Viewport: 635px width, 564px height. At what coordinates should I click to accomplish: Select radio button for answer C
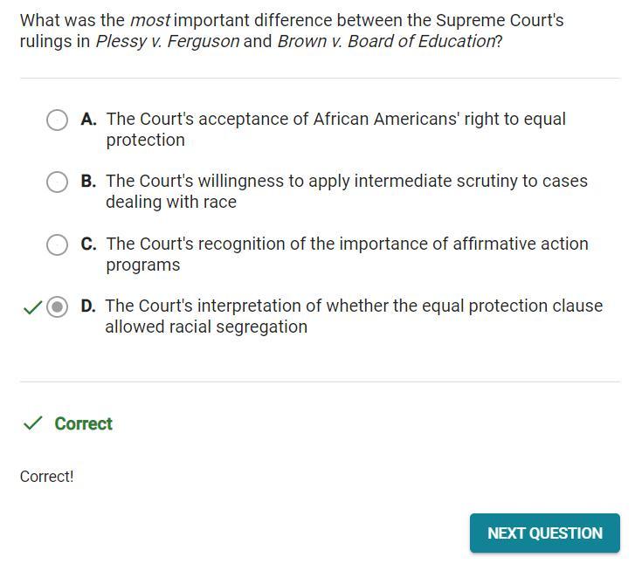point(57,244)
